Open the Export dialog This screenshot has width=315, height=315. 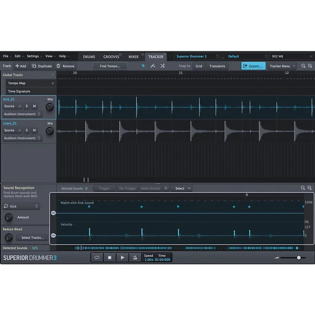click(x=253, y=66)
